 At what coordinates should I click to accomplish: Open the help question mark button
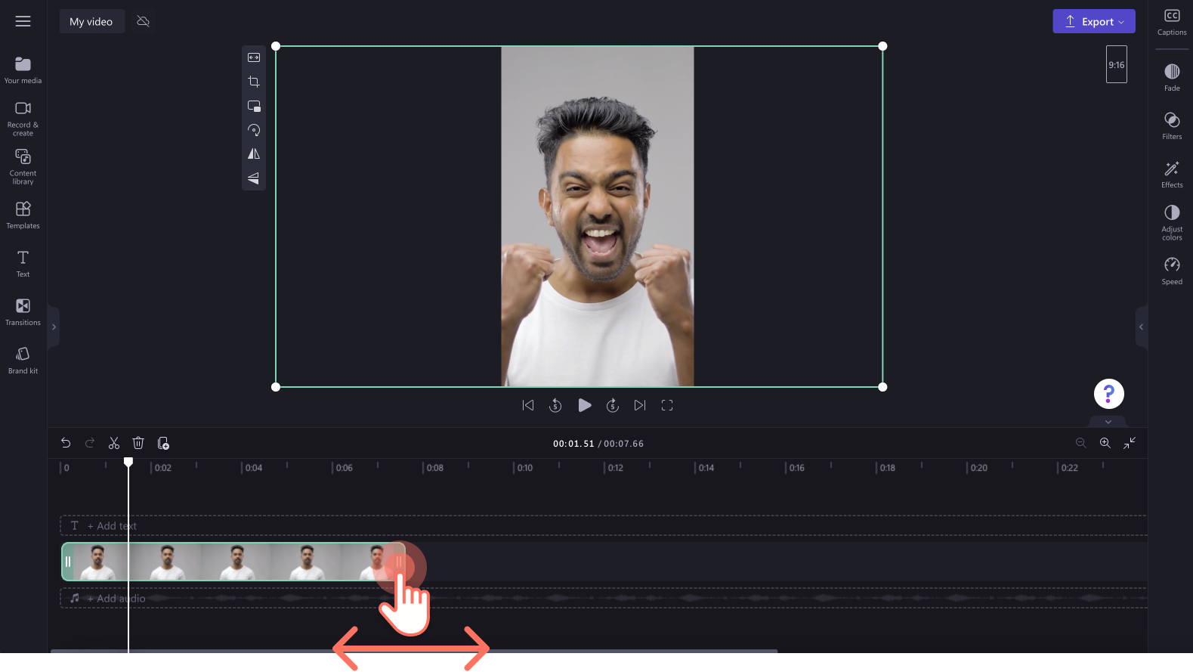(x=1108, y=394)
